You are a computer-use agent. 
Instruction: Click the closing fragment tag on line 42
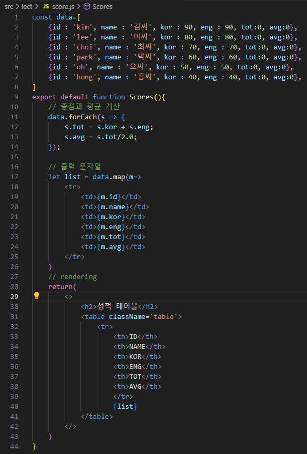coord(70,427)
